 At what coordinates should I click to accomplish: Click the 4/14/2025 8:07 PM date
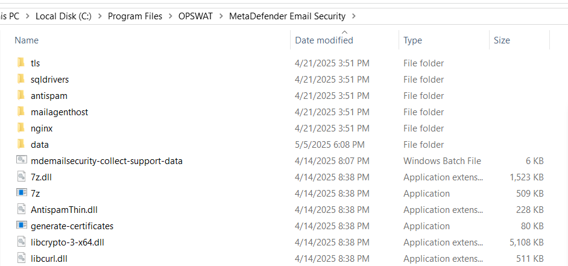tap(332, 161)
